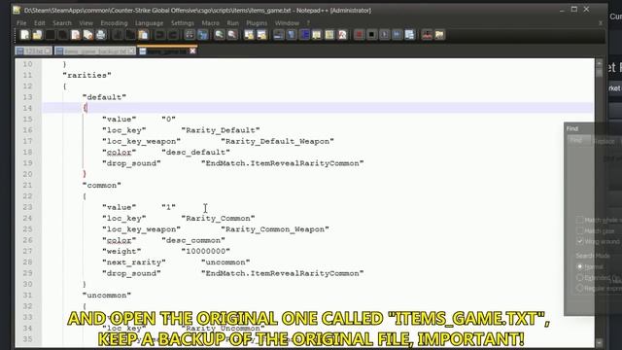Enable Match case checkbox in Find dialog
Viewport: 622px width, 350px height.
click(580, 230)
